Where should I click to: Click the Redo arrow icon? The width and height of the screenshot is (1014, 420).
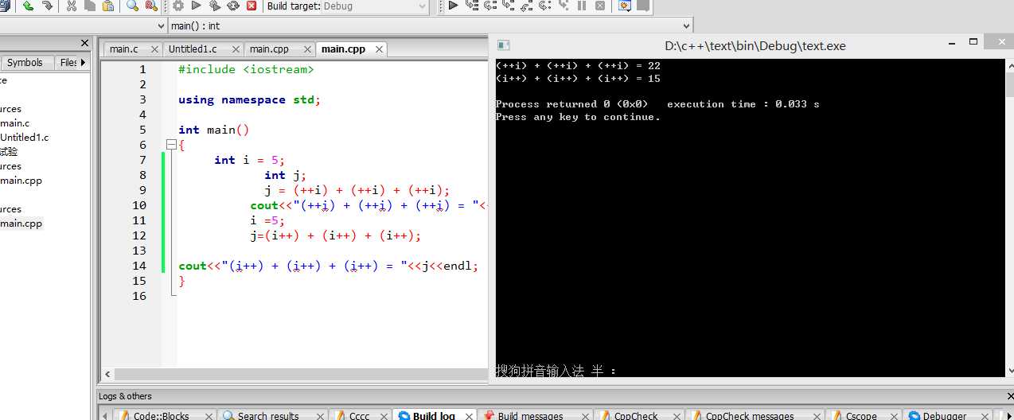tap(48, 6)
